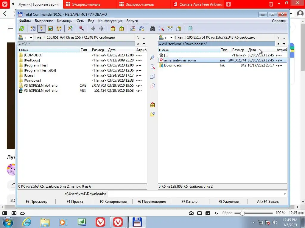
Task: Select [Windows] folder in left panel
Action: click(82, 80)
